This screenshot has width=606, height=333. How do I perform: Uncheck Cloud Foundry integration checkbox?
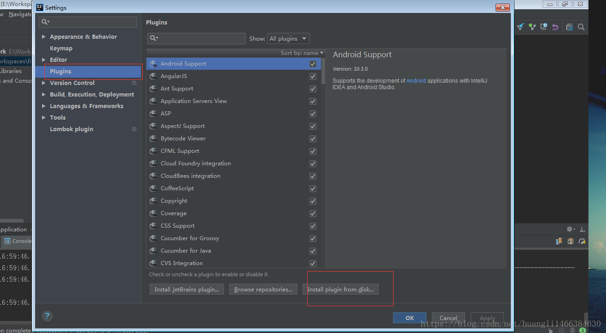point(313,164)
